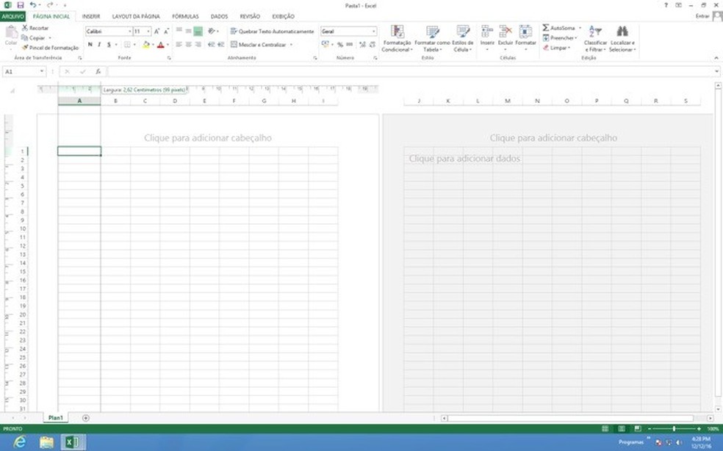
Task: Toggle Quebrar Texto Automaticamente
Action: 272,32
